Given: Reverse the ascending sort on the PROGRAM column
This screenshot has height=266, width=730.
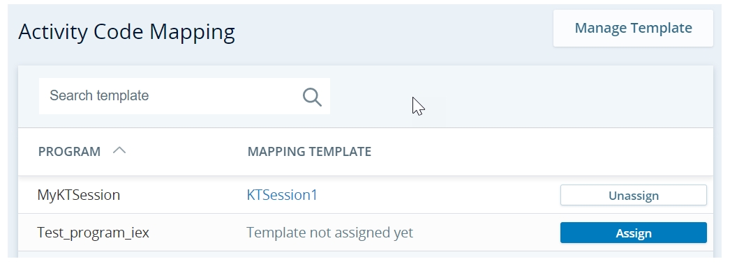Looking at the screenshot, I should pyautogui.click(x=119, y=150).
